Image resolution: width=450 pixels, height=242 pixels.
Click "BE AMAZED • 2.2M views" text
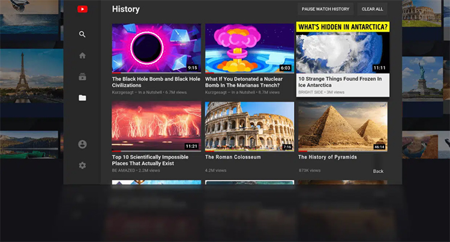(x=136, y=170)
